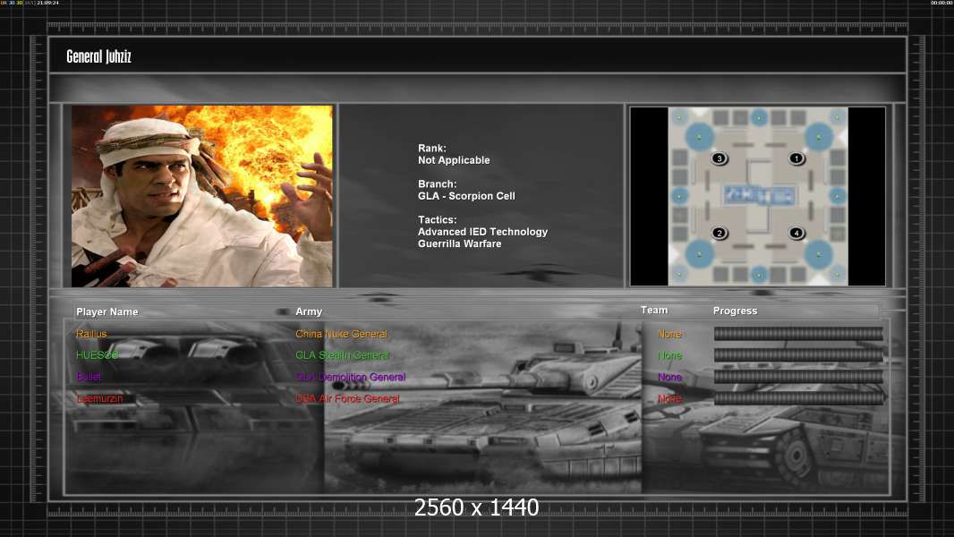954x537 pixels.
Task: Click the 'Team' column header
Action: click(654, 311)
